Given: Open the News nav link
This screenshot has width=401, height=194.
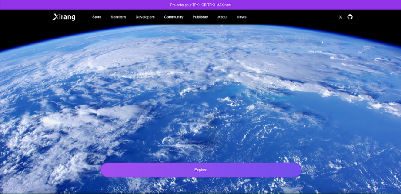Looking at the screenshot, I should click(x=241, y=17).
